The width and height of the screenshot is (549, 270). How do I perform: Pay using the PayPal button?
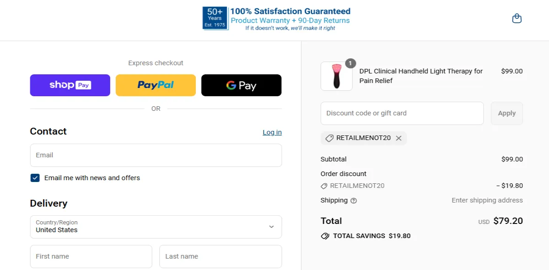(156, 85)
